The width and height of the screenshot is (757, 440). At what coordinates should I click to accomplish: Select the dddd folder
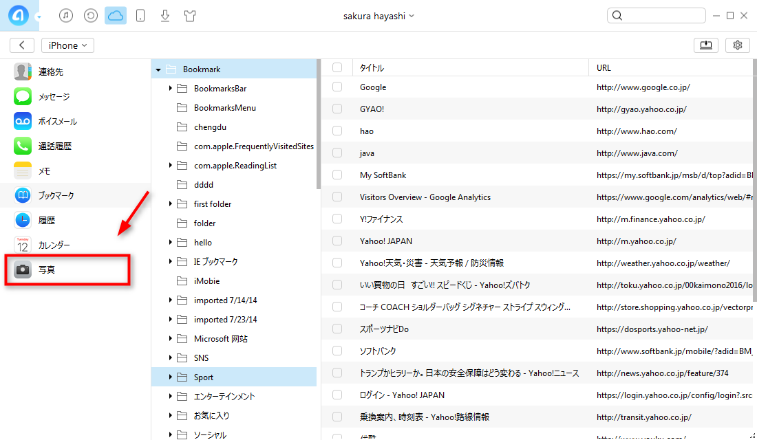tap(203, 185)
